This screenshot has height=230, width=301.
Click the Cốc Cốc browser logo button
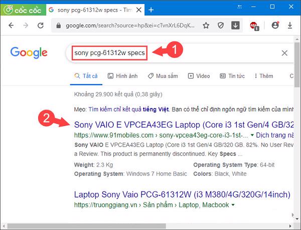tap(23, 9)
